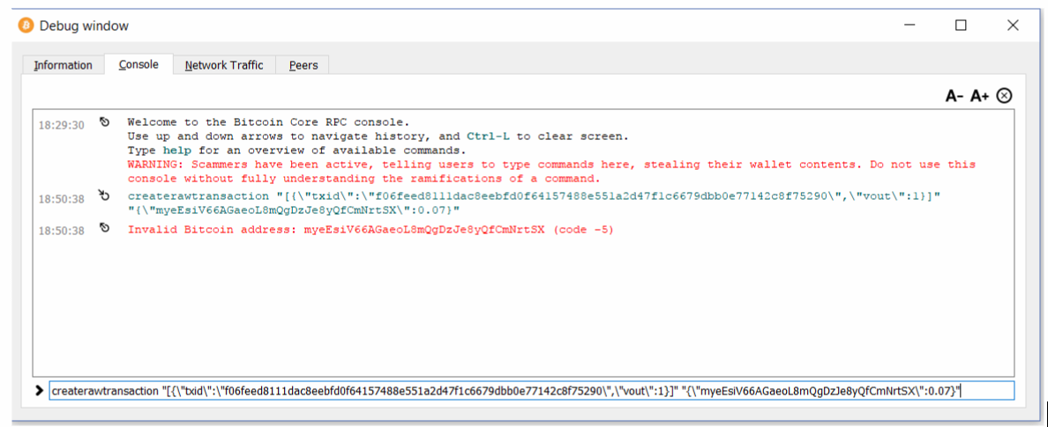Click the 'Invalid Bitcoin address' error line
Image resolution: width=1048 pixels, height=427 pixels.
[371, 230]
